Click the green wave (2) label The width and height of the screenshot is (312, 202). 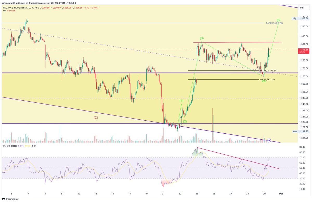(x=185, y=121)
